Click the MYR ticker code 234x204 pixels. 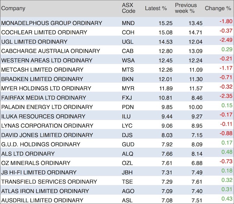click(128, 88)
